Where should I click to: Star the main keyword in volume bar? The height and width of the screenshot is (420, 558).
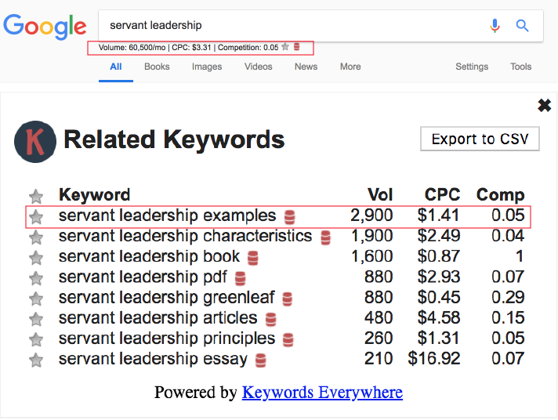pyautogui.click(x=285, y=47)
